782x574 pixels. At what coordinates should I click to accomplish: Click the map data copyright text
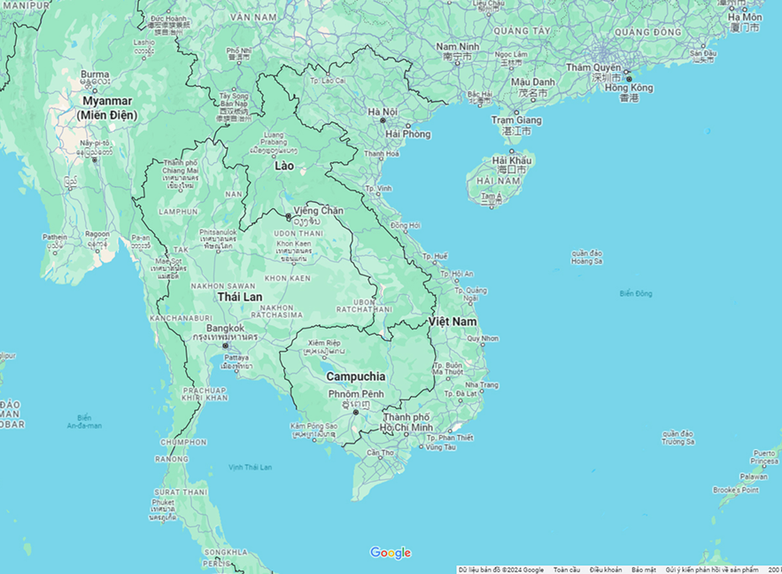click(501, 570)
